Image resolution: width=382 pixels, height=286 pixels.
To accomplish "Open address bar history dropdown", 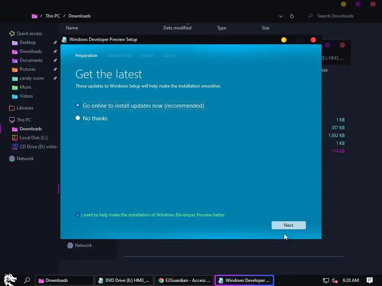I will point(281,16).
